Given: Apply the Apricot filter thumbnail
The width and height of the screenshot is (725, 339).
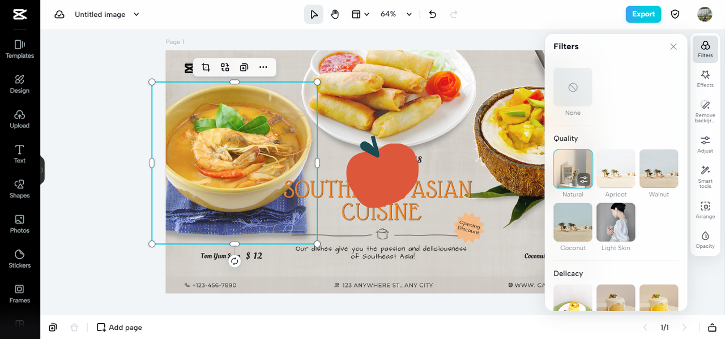Looking at the screenshot, I should [x=616, y=169].
